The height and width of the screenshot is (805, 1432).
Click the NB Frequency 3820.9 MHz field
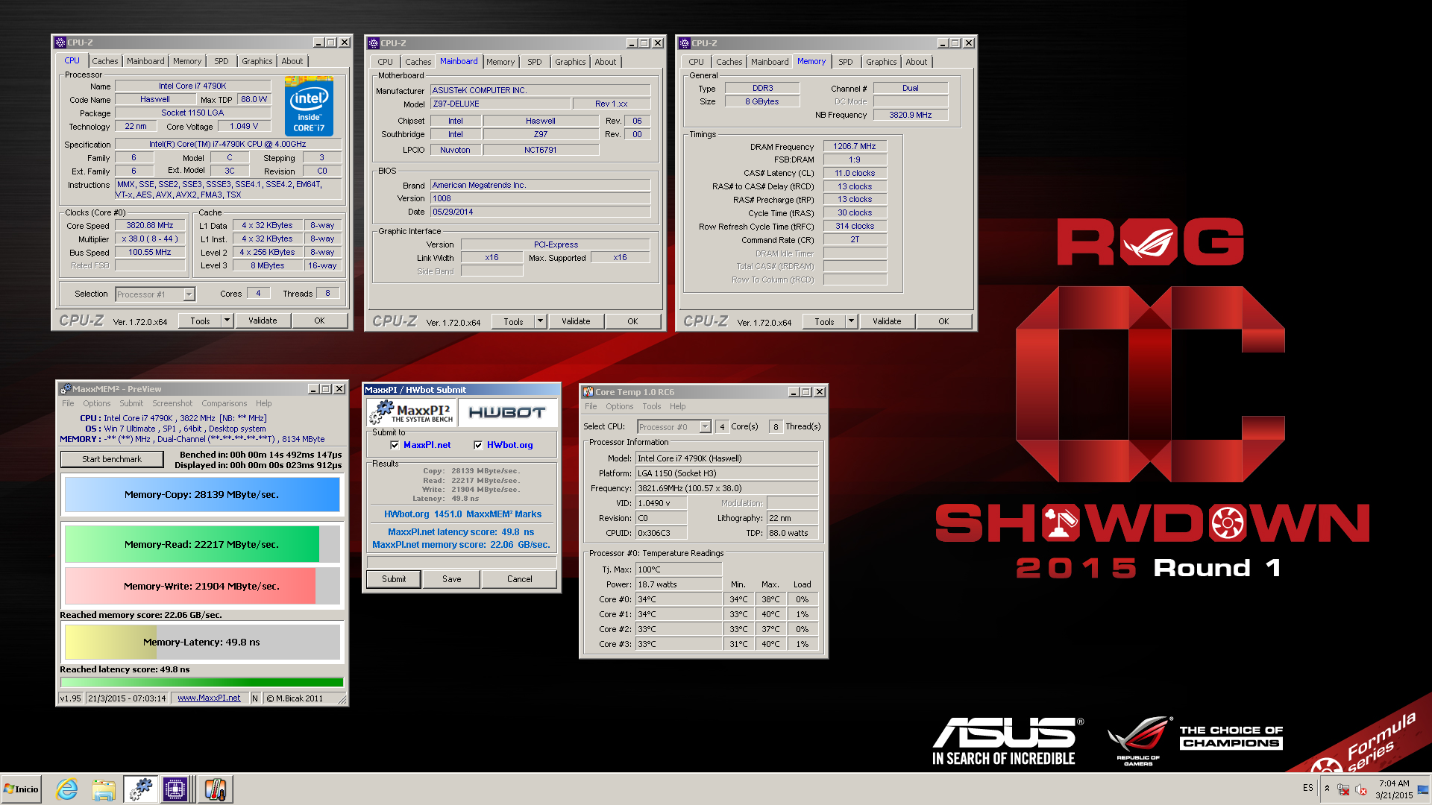[x=911, y=115]
